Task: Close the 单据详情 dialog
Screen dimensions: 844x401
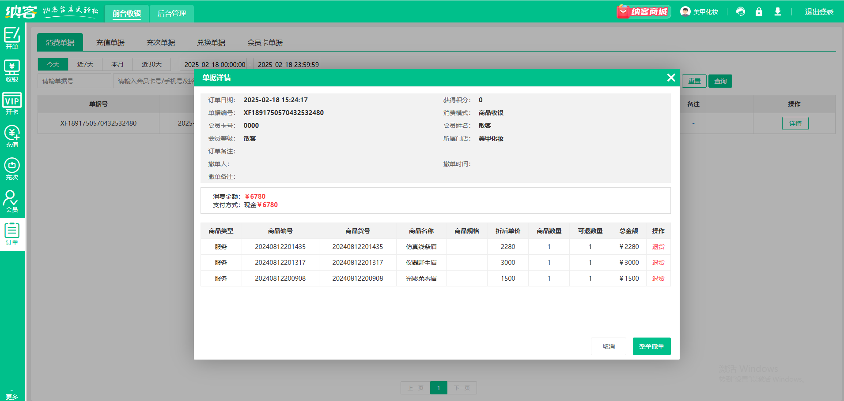Action: click(671, 78)
